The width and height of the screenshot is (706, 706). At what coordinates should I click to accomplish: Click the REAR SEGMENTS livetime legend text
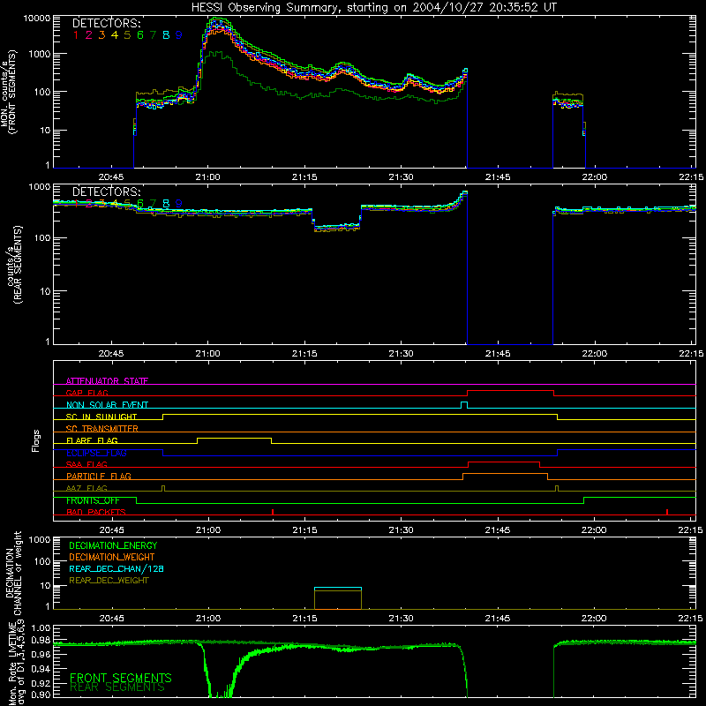[117, 687]
